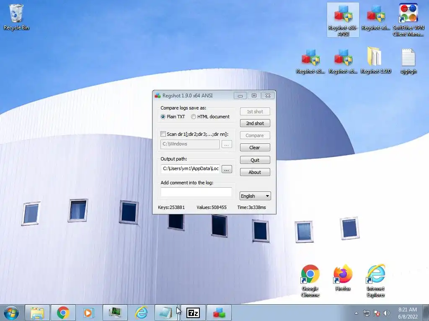Maximize the Regshot window
The image size is (429, 321).
pos(254,96)
